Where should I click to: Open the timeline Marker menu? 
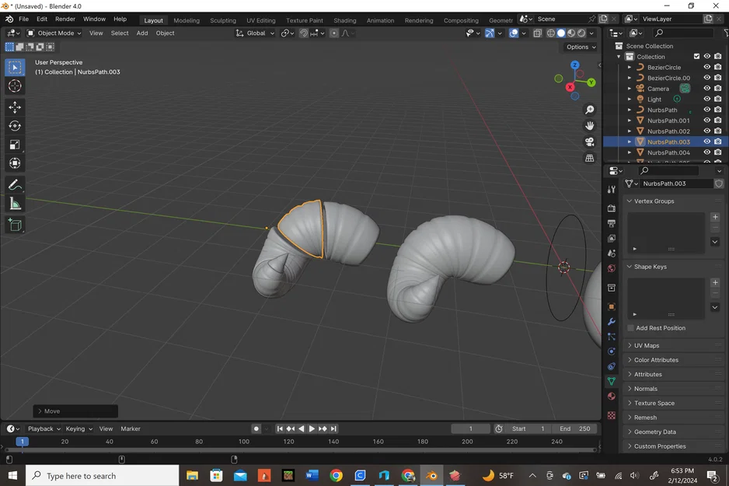[x=131, y=428]
